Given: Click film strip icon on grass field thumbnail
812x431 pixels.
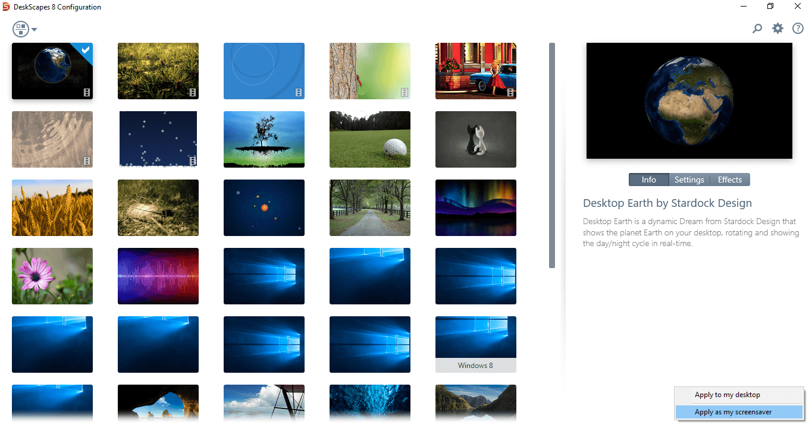Looking at the screenshot, I should click(x=193, y=93).
